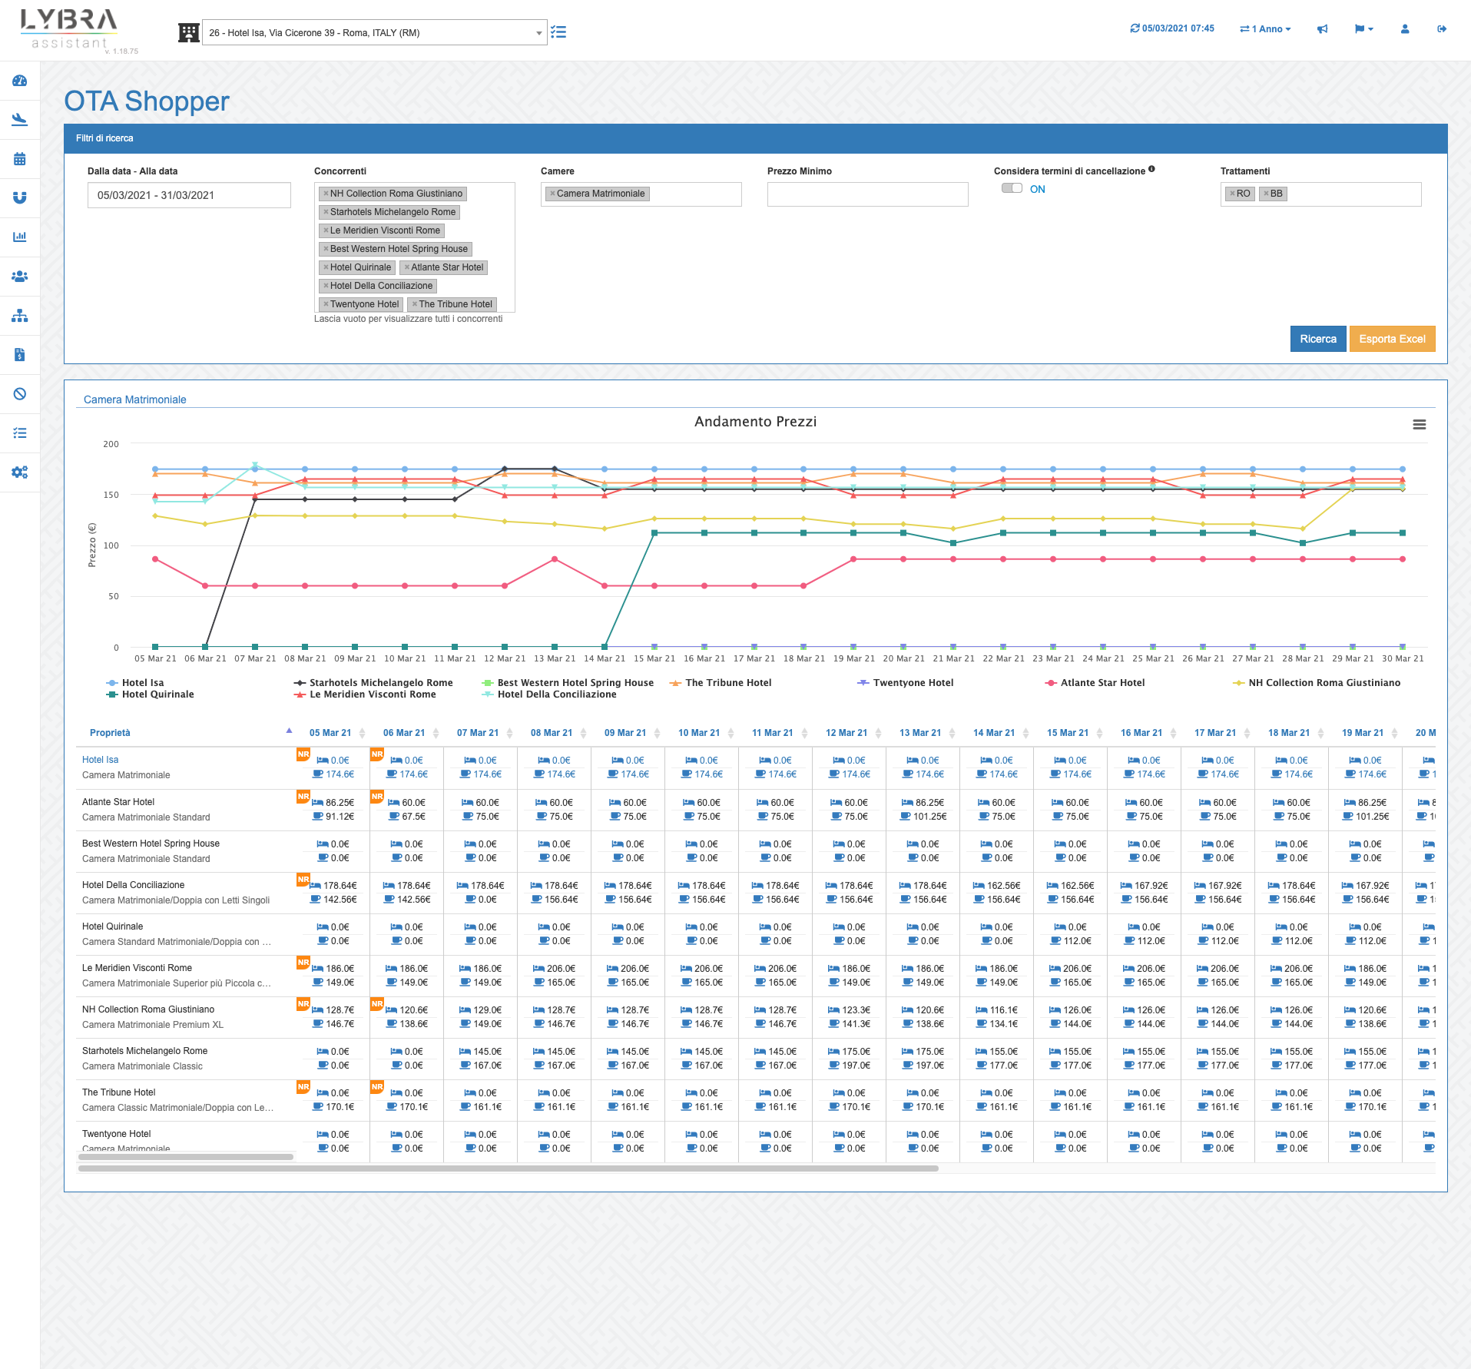Viewport: 1471px width, 1369px height.
Task: Toggle Hotel Isa series in chart legend
Action: coord(135,683)
